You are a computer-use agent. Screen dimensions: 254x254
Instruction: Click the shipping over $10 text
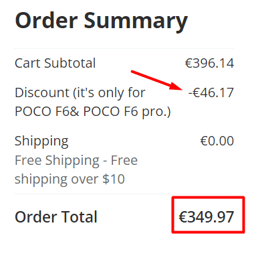(x=70, y=180)
